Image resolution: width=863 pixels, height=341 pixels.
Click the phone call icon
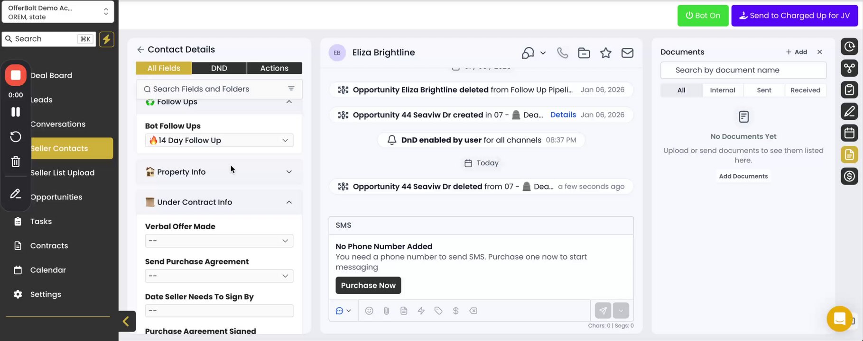pos(562,53)
